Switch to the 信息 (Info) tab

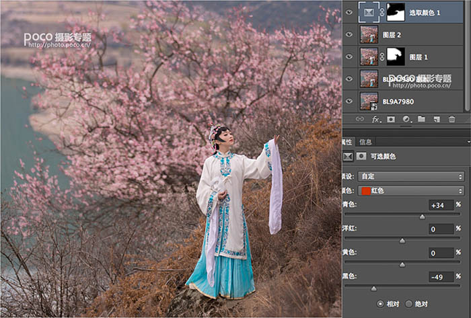(x=365, y=142)
